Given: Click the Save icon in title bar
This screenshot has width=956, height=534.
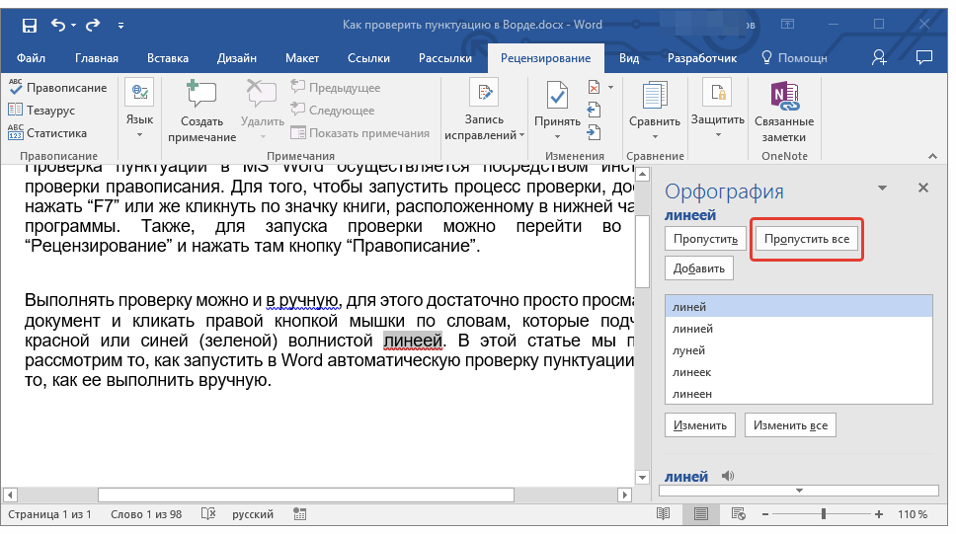Looking at the screenshot, I should [29, 24].
